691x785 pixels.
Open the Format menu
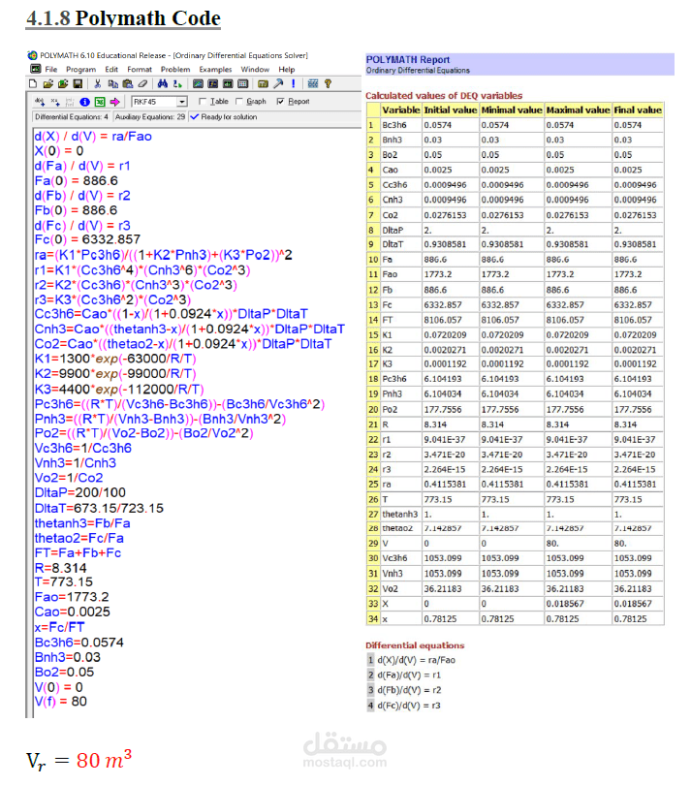140,69
